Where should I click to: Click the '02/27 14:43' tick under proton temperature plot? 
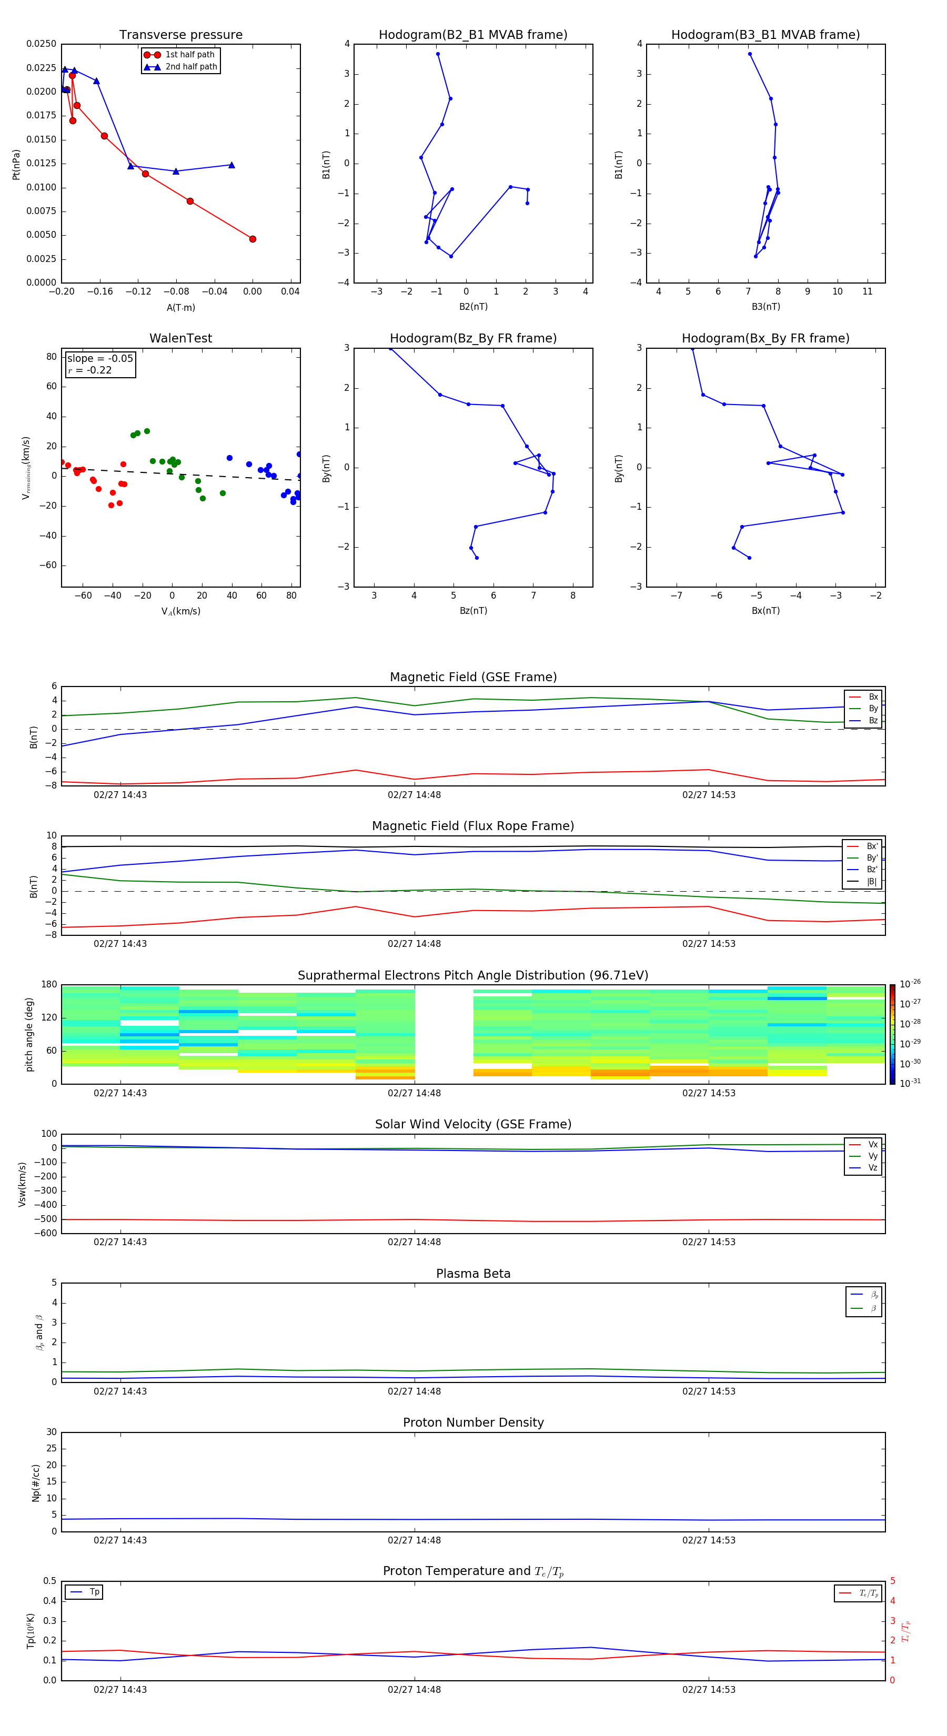pyautogui.click(x=120, y=1690)
